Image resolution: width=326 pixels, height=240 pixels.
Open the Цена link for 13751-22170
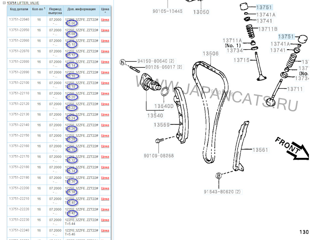click(x=105, y=157)
